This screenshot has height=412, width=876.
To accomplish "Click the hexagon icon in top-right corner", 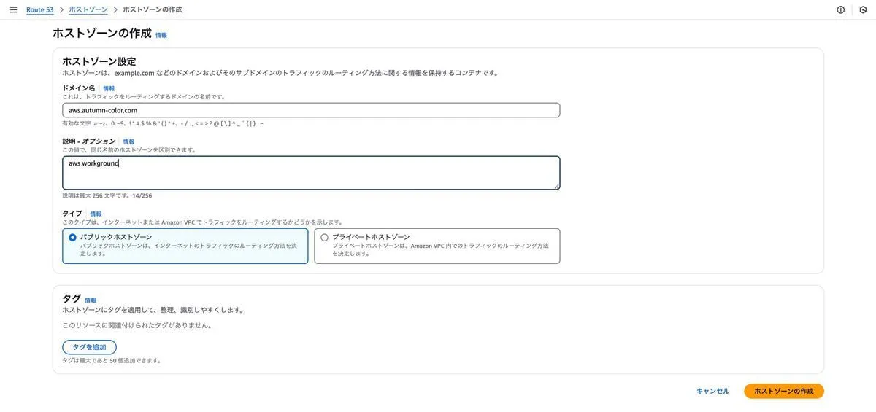I will point(863,9).
